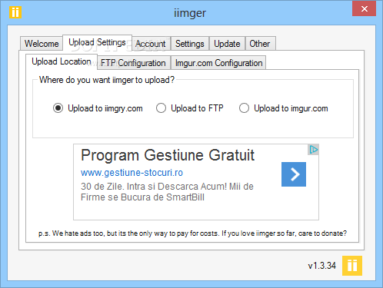Click the 'Where do you want iimger to upload?' label
This screenshot has width=383, height=288.
[x=107, y=80]
